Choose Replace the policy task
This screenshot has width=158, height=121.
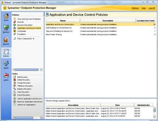pyautogui.click(x=24, y=89)
